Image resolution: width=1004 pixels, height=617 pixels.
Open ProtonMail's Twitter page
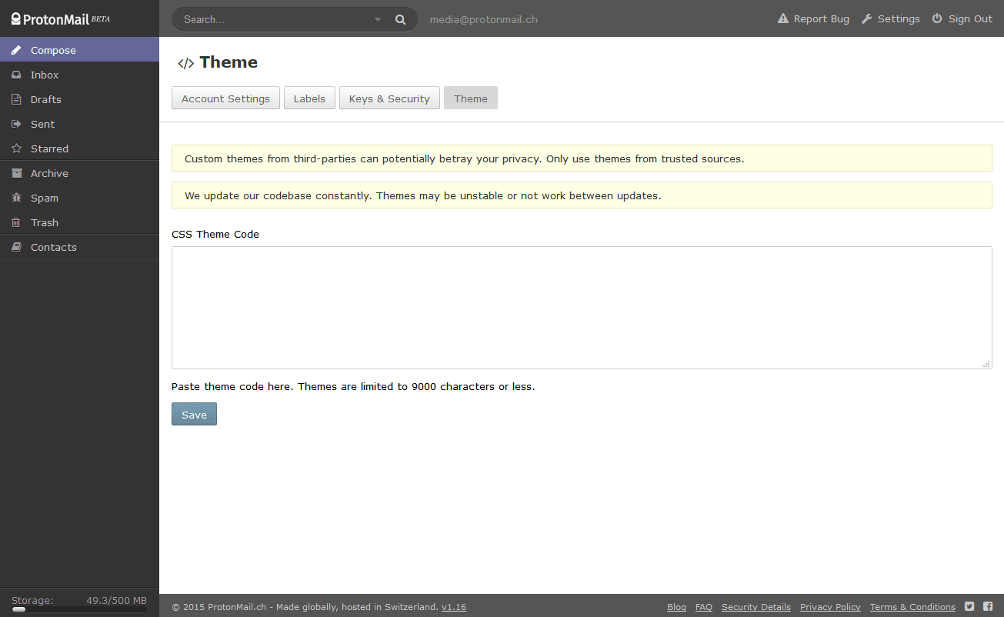969,606
